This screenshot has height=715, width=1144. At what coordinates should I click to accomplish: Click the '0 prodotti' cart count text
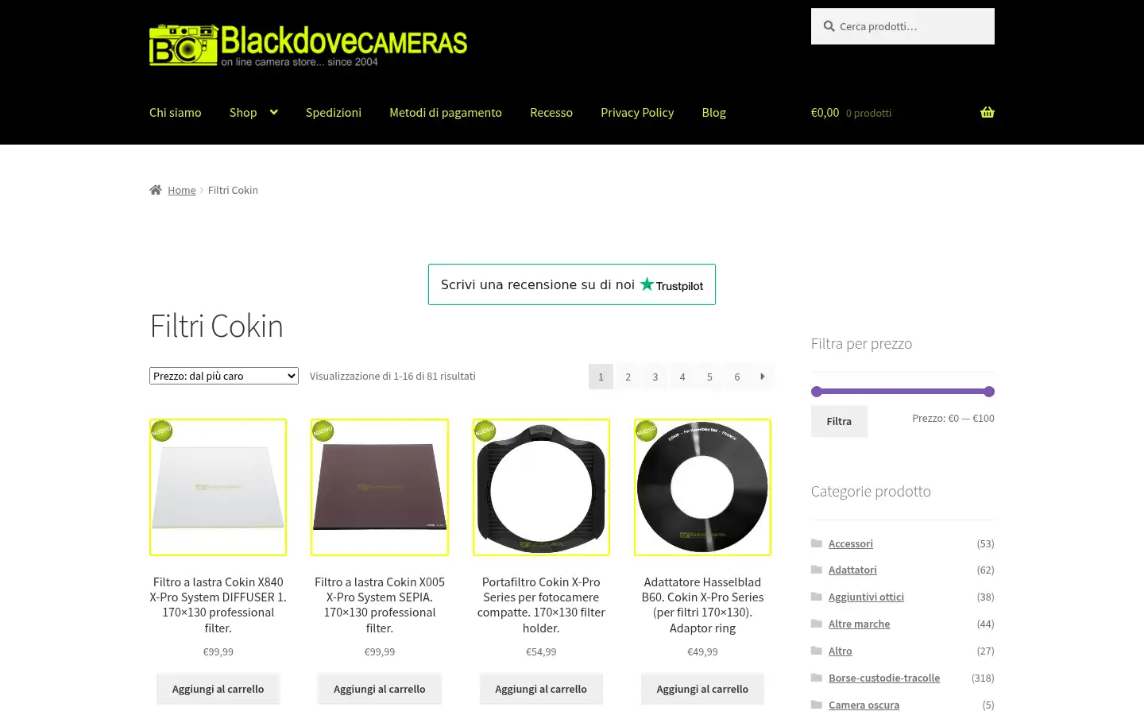[868, 113]
